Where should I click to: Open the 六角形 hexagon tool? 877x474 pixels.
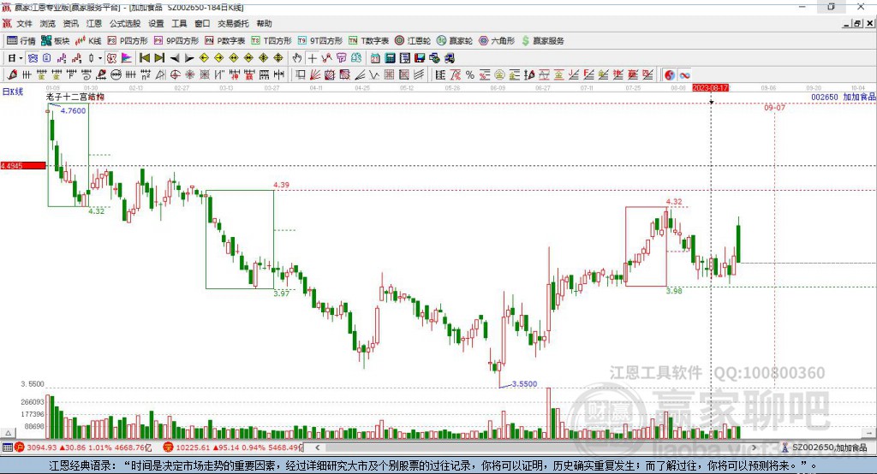pyautogui.click(x=497, y=41)
